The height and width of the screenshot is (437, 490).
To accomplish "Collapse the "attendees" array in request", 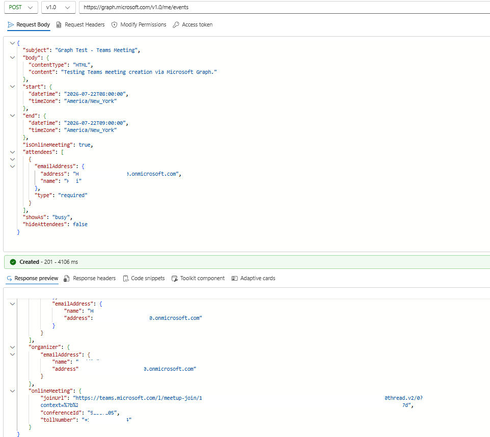I will pos(13,152).
